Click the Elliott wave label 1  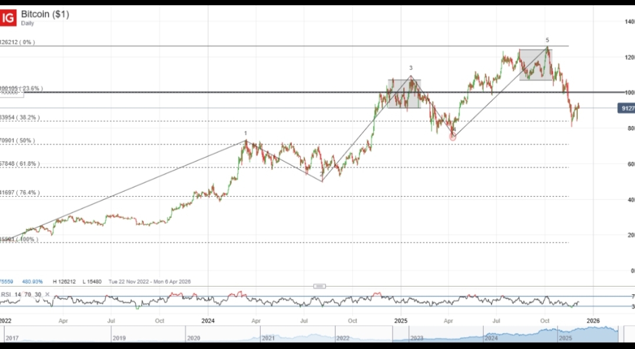tap(246, 134)
